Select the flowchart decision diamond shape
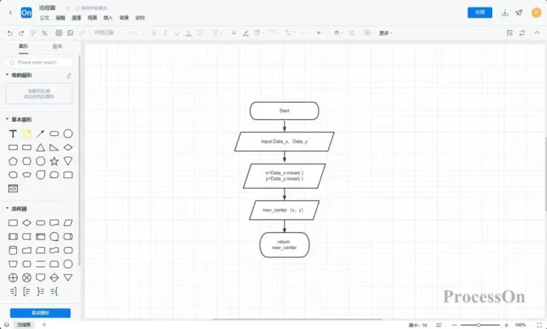The width and height of the screenshot is (547, 329). click(27, 223)
